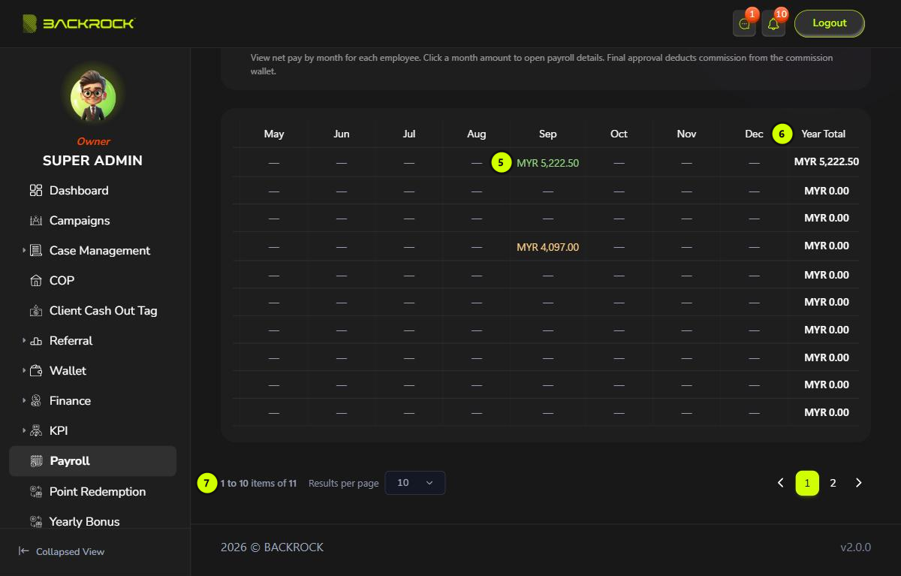Click the Campaigns icon in the sidebar
901x576 pixels.
coord(36,221)
